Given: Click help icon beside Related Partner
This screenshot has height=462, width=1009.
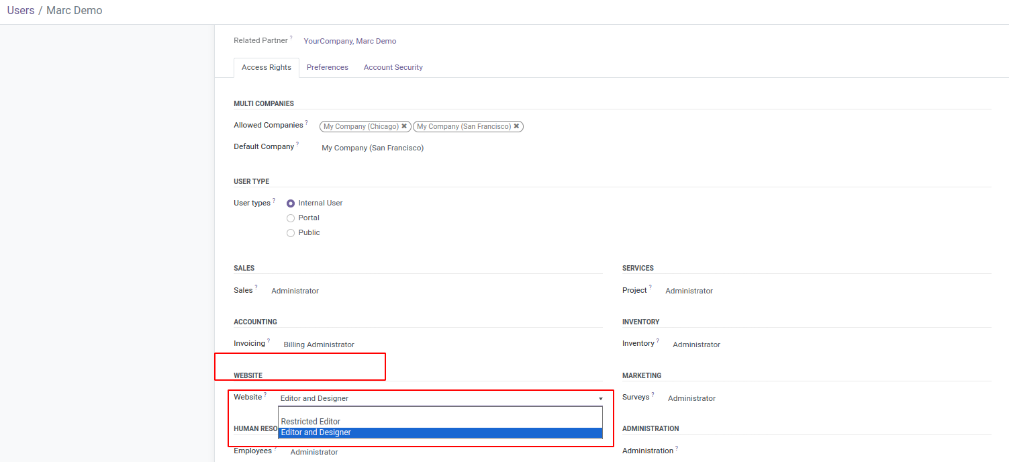Looking at the screenshot, I should (291, 38).
